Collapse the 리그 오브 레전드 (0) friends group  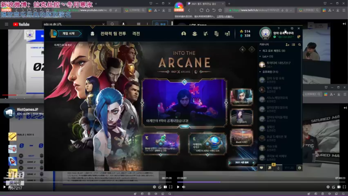click(x=260, y=51)
